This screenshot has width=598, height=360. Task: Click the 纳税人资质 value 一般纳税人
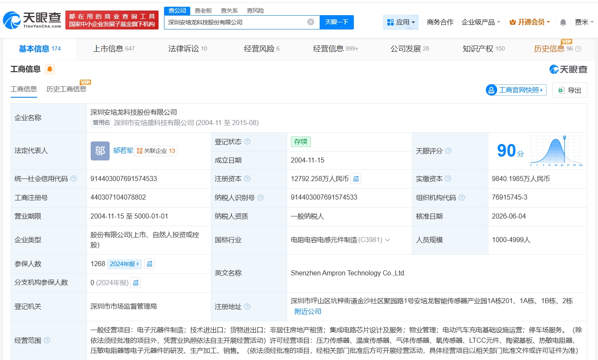pos(307,216)
